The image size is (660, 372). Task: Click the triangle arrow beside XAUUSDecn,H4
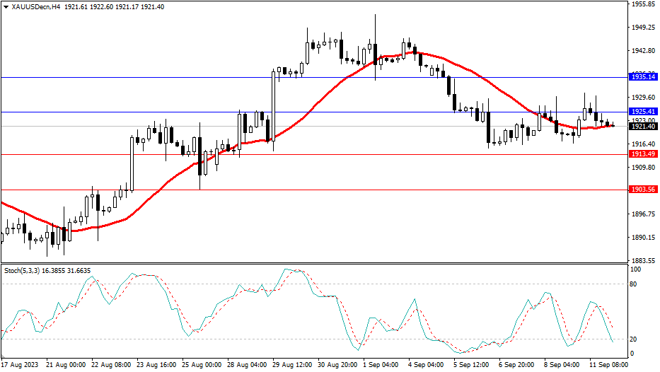(6, 6)
